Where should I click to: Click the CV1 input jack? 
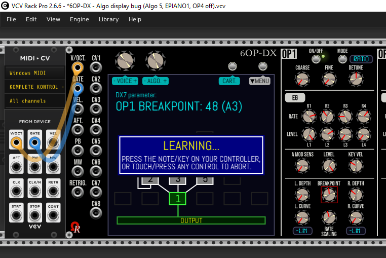pyautogui.click(x=95, y=67)
